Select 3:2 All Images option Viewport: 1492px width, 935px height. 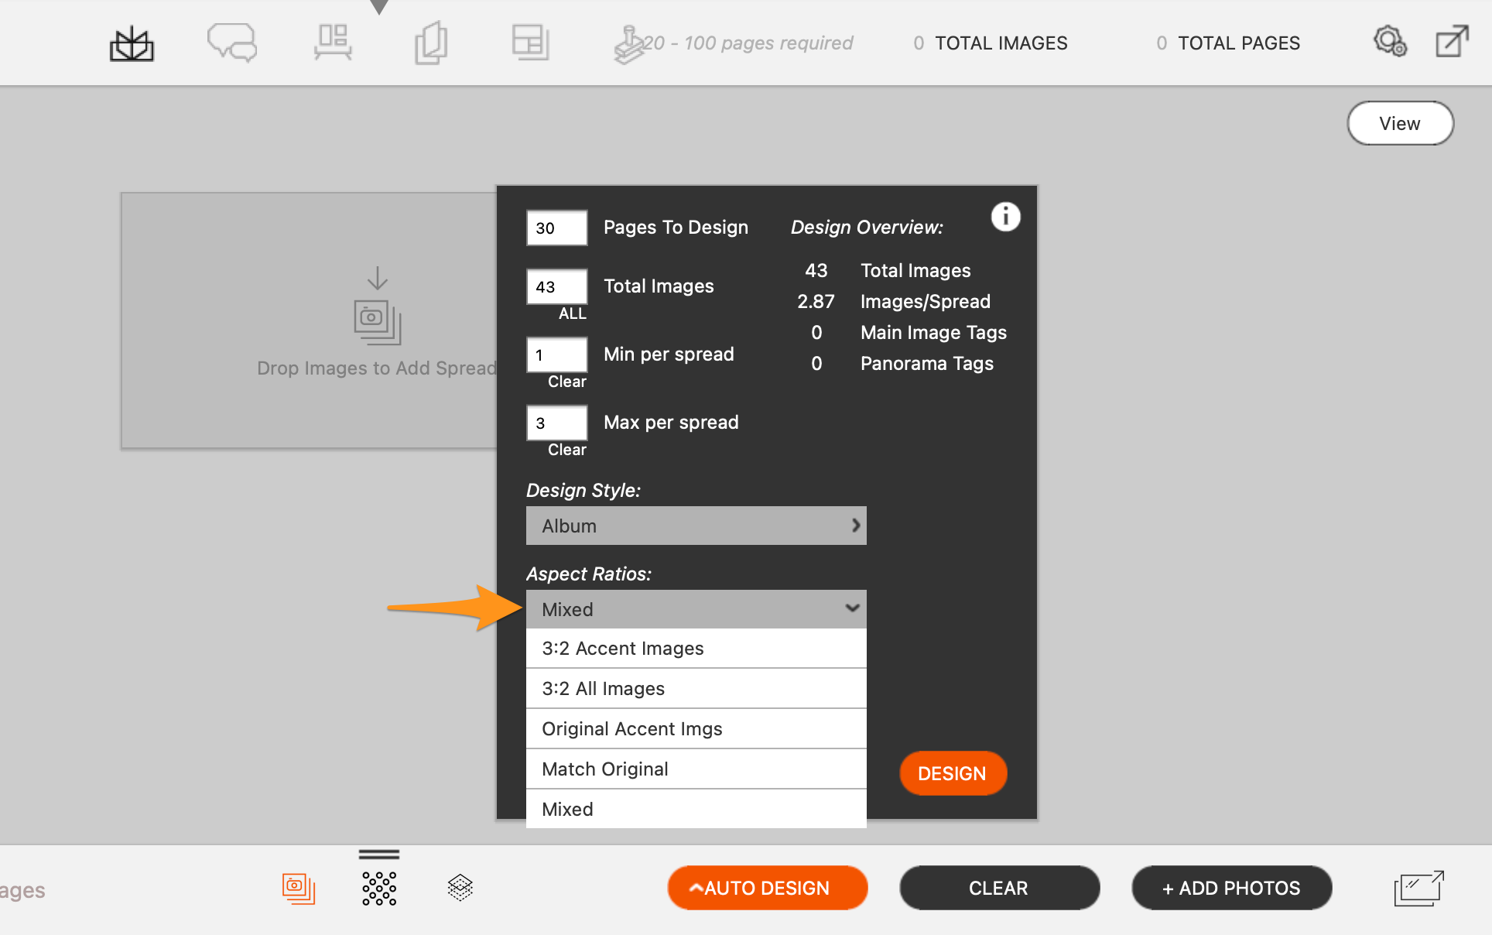coord(696,689)
